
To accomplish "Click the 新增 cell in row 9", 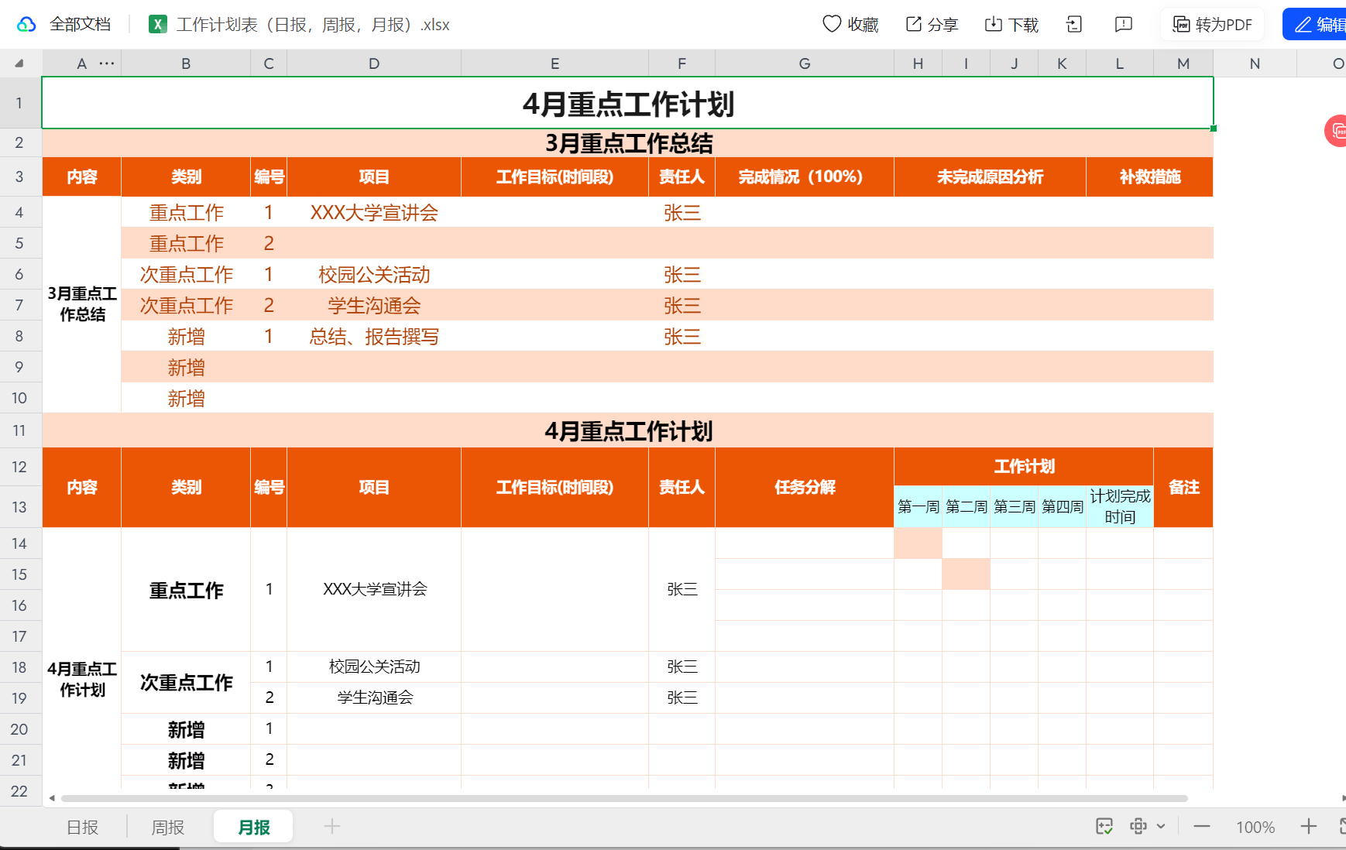I will pos(186,367).
